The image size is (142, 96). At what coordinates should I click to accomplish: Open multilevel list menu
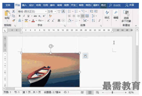pos(84,11)
